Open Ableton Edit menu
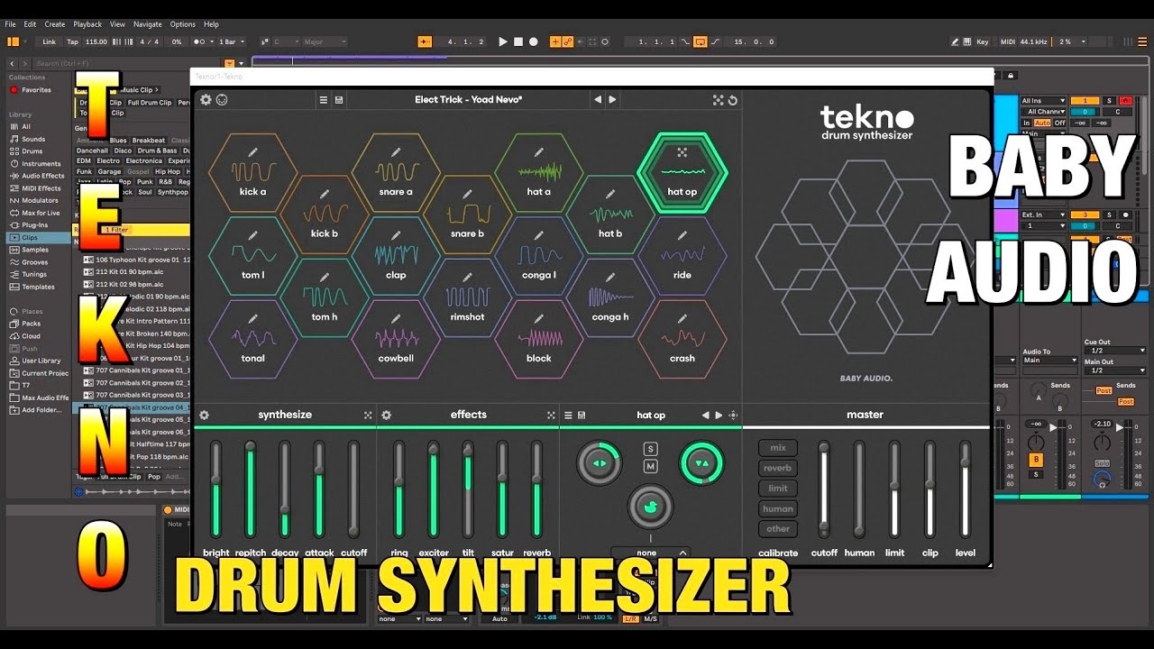This screenshot has width=1154, height=649. pos(31,24)
